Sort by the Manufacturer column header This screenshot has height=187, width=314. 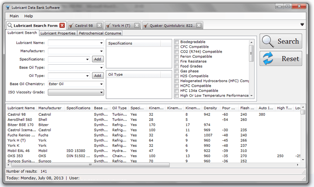tap(50, 108)
